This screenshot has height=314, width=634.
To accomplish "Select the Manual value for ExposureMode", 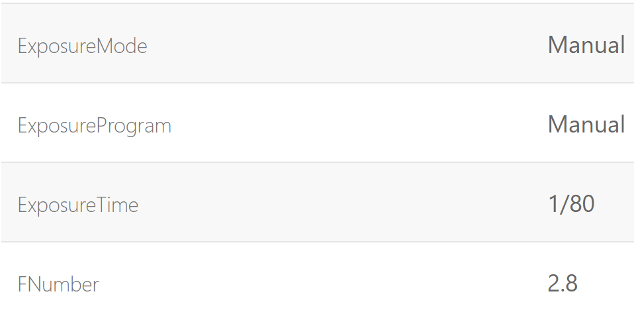I will point(586,45).
